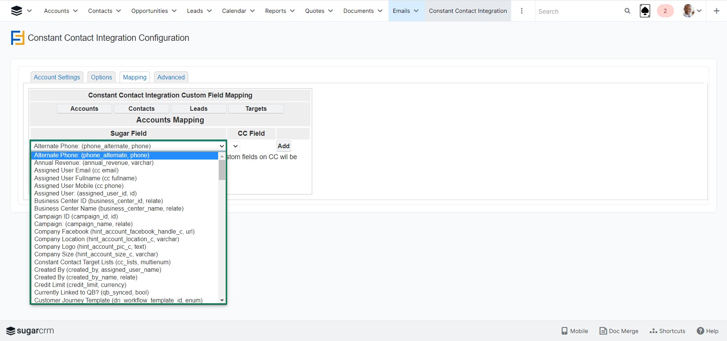Click the SugarCRM cube logo icon
The width and height of the screenshot is (727, 341).
pyautogui.click(x=16, y=11)
